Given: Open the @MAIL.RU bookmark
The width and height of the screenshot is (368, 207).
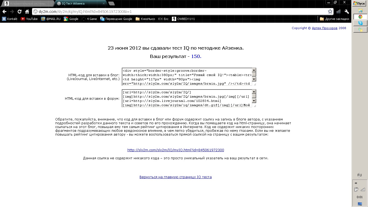Looking at the screenshot, I should (51, 19).
